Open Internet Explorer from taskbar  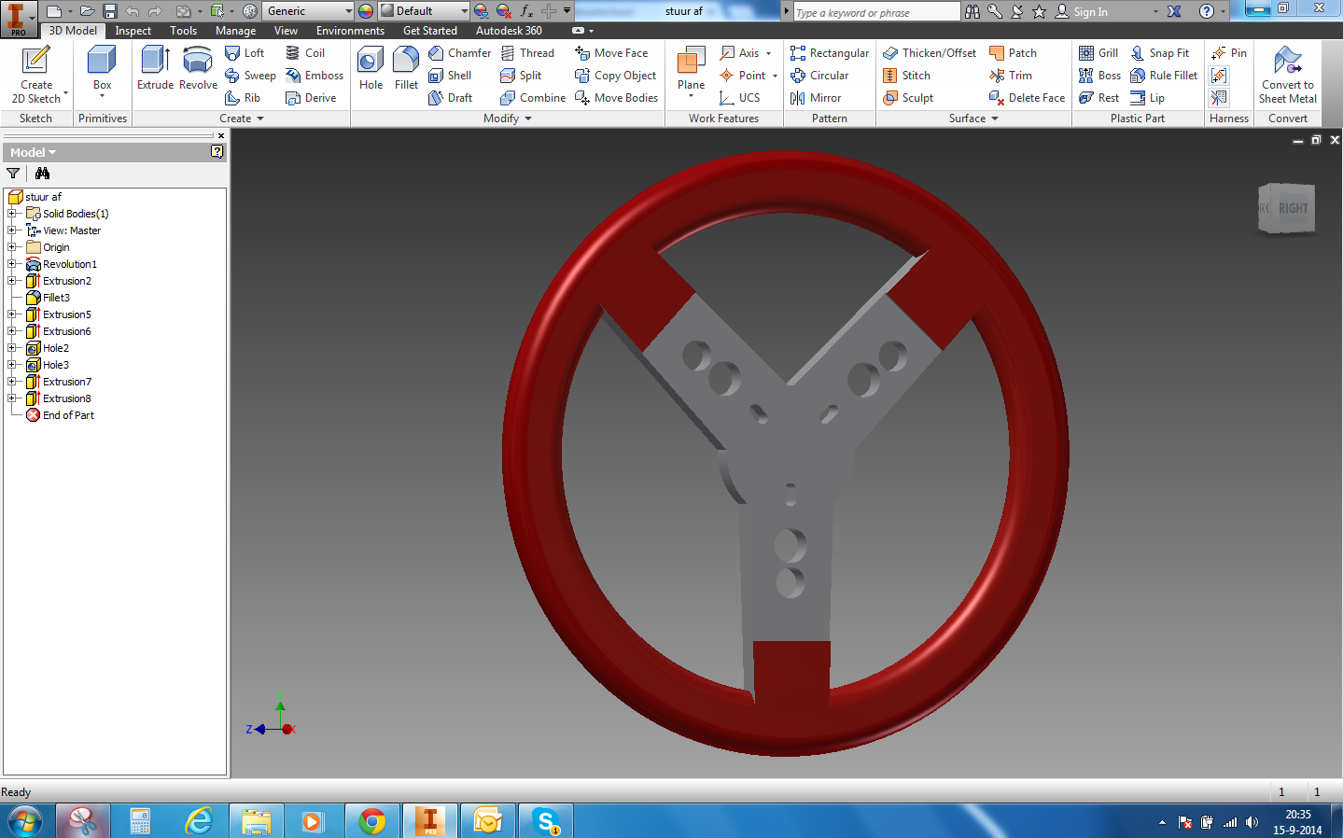pos(199,821)
